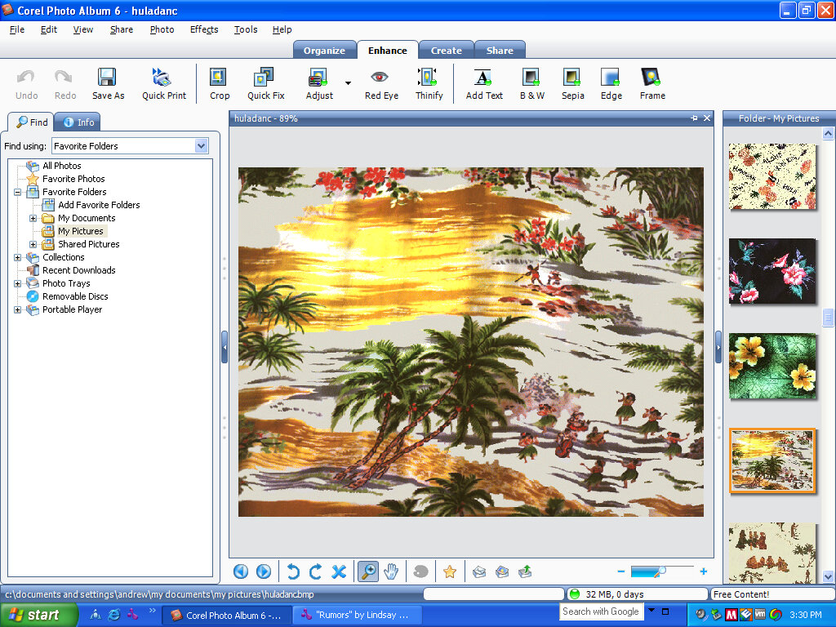Click the Save As button

(108, 83)
